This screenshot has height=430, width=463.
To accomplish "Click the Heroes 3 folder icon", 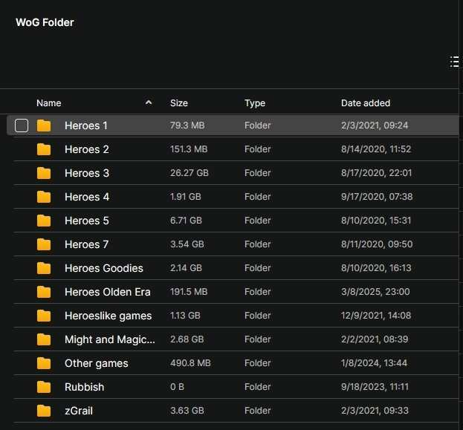I will (44, 173).
